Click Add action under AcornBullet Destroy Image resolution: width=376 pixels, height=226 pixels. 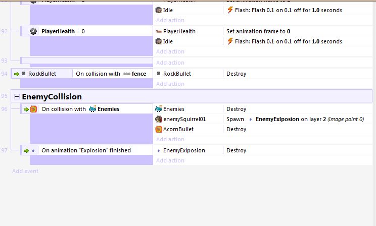(170, 139)
